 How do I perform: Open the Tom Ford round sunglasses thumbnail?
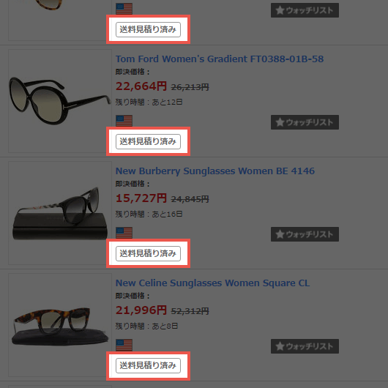[x=60, y=101]
